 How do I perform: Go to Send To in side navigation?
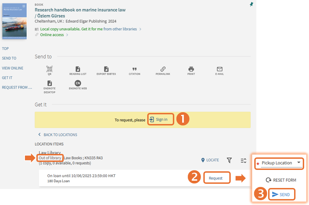(9, 58)
